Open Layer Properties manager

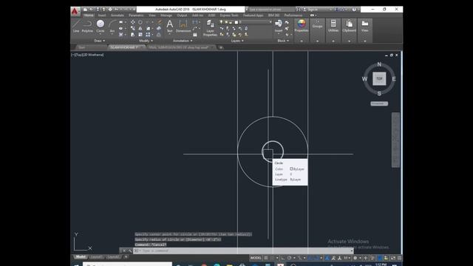click(x=210, y=28)
